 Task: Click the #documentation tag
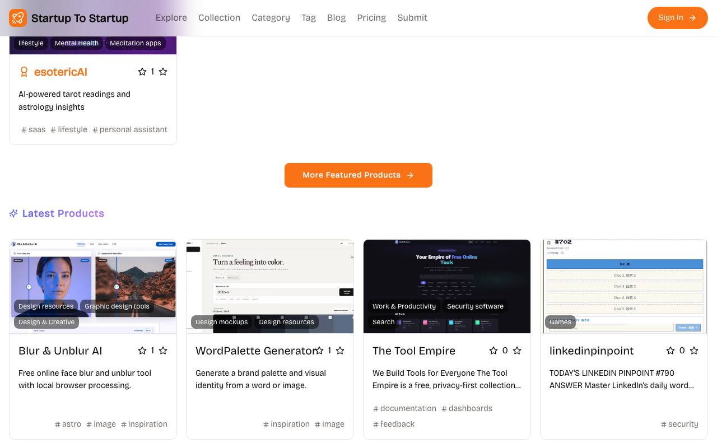[404, 408]
